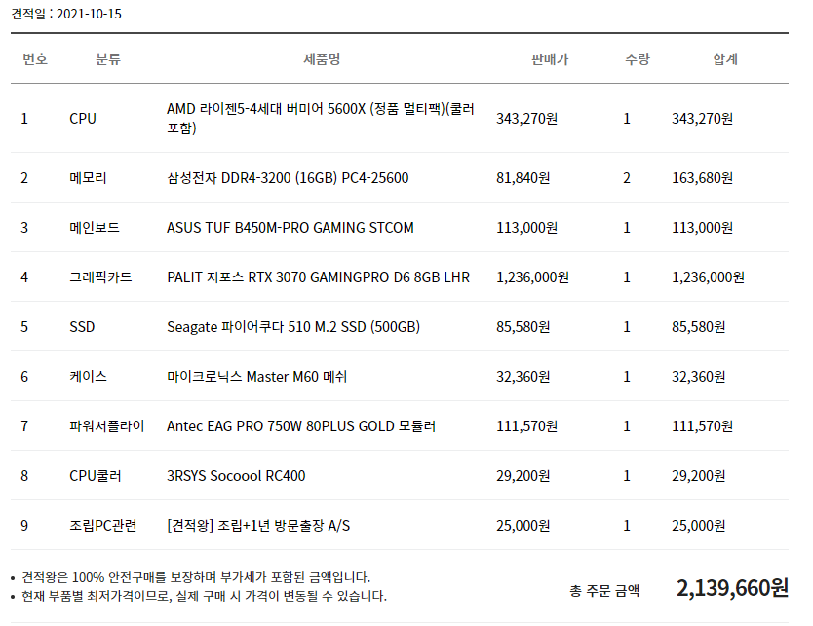Screen dimensions: 813x626
Task: Click the 제품명 column header
Action: coord(322,59)
